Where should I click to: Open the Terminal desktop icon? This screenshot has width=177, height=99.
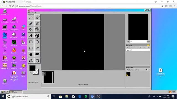(x=5, y=28)
